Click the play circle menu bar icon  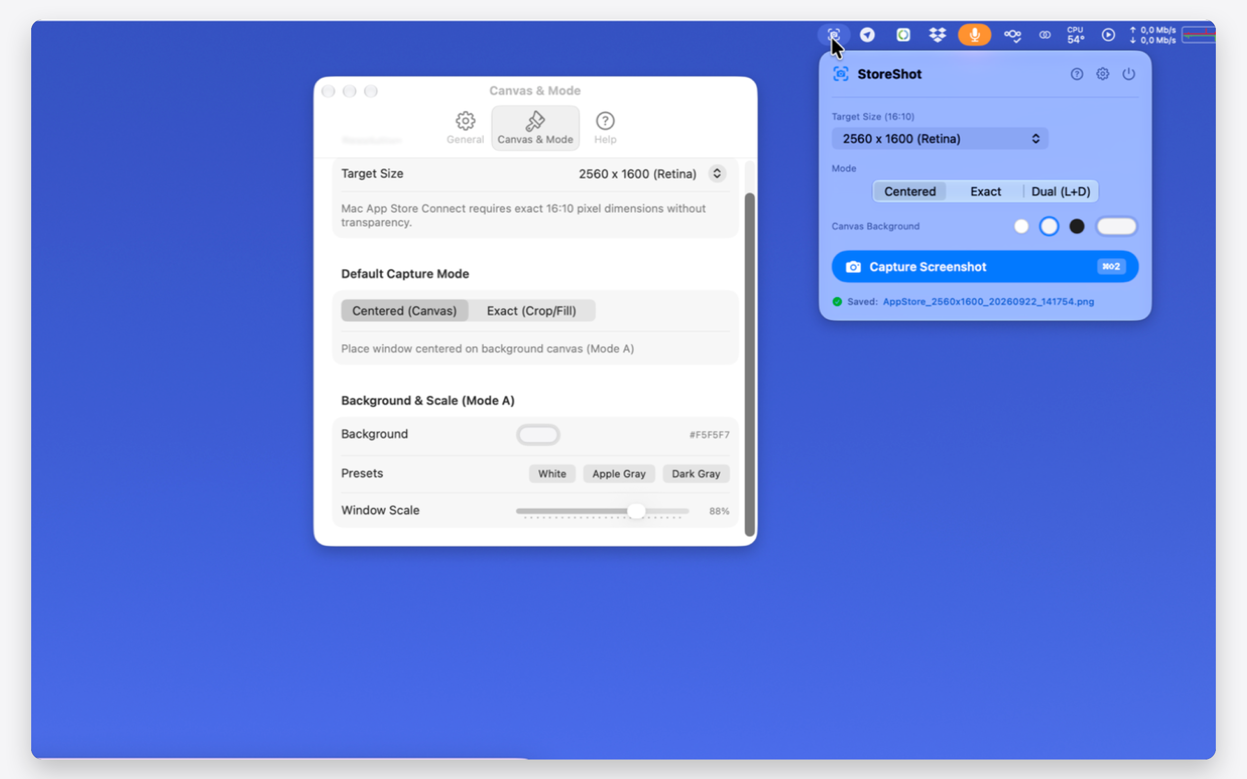tap(1108, 35)
